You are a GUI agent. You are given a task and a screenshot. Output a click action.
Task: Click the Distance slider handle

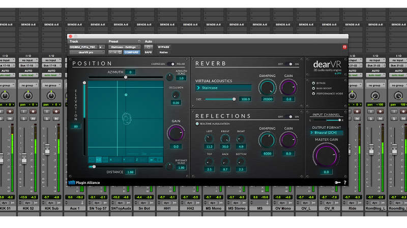pyautogui.click(x=94, y=167)
